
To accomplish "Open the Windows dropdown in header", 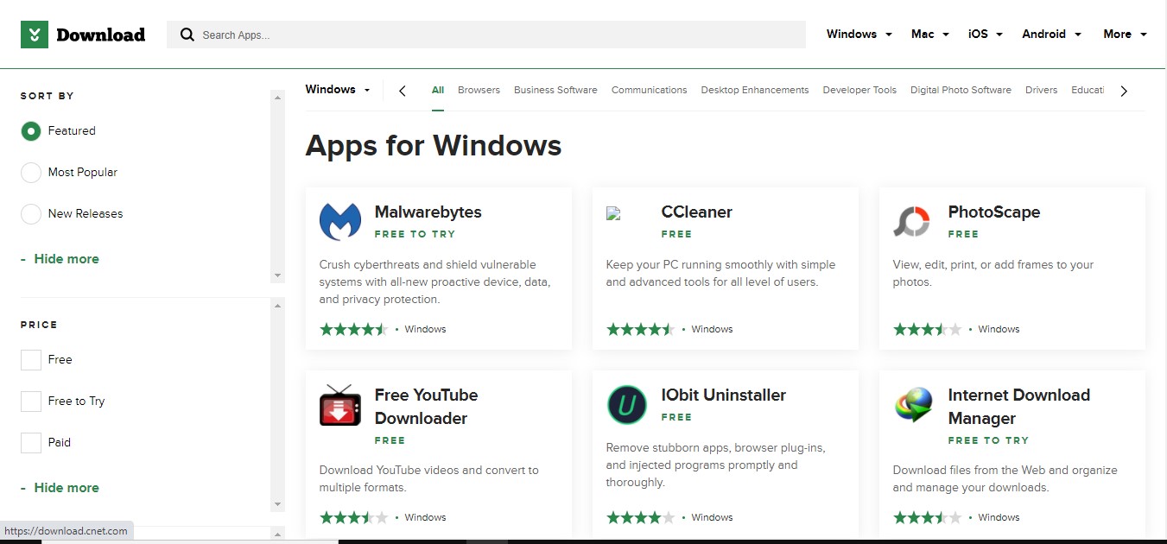I will [x=859, y=35].
